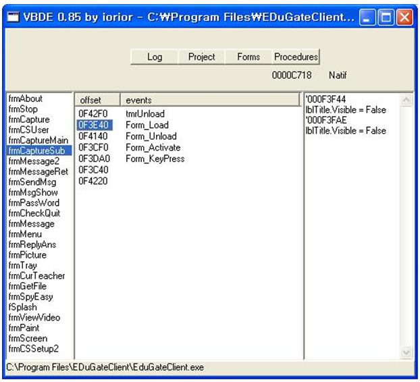Click the Form_Load event
Image resolution: width=420 pixels, height=382 pixels.
point(147,125)
